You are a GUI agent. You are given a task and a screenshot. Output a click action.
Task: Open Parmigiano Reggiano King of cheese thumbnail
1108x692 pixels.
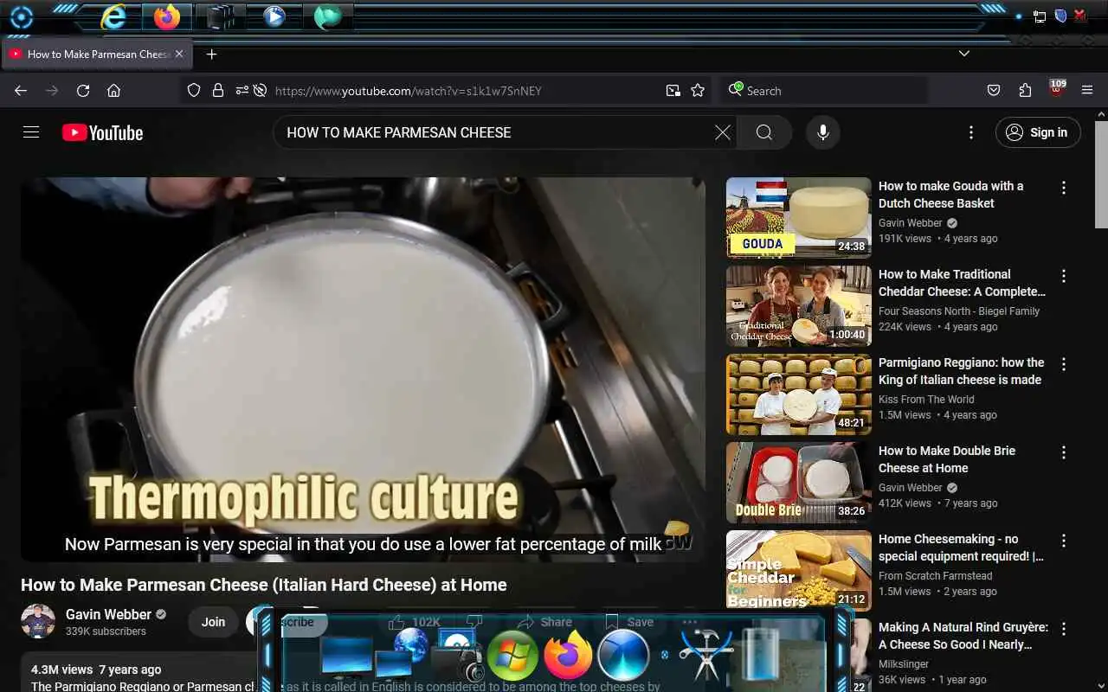click(798, 394)
